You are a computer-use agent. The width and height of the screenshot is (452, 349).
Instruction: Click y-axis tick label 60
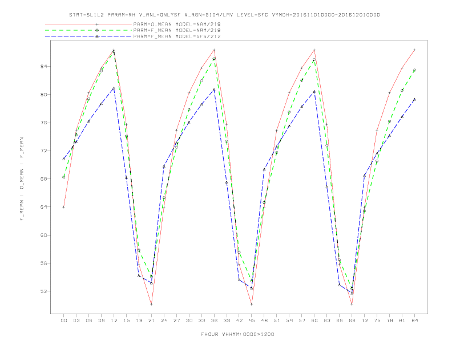(x=43, y=236)
